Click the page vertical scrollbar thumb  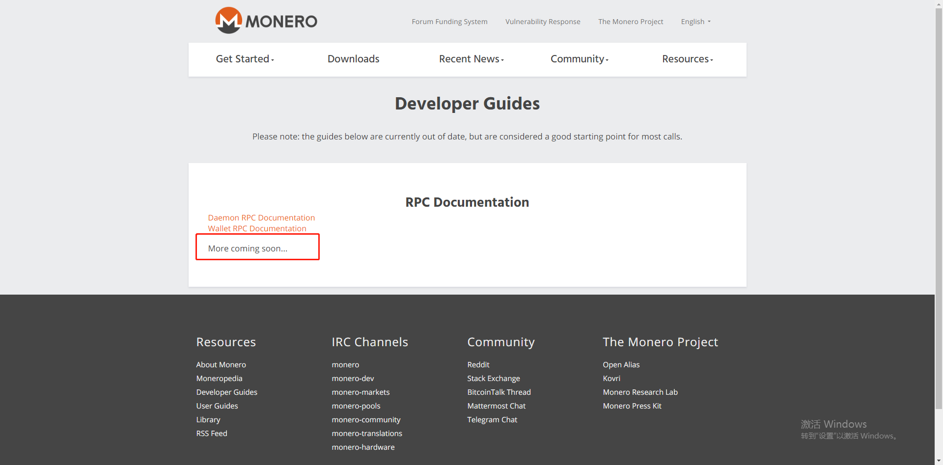pos(939,209)
